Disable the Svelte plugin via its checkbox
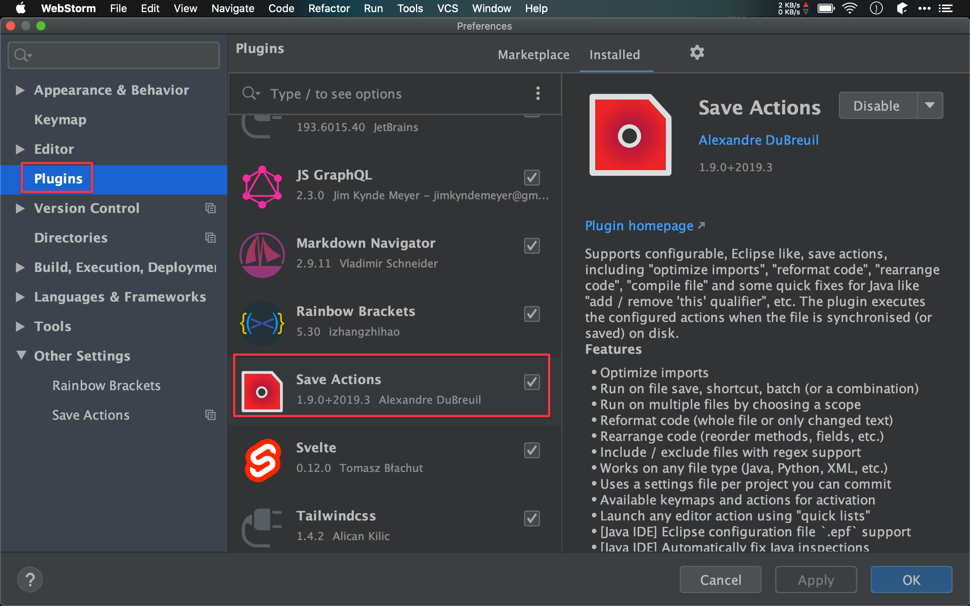970x606 pixels. click(x=532, y=450)
